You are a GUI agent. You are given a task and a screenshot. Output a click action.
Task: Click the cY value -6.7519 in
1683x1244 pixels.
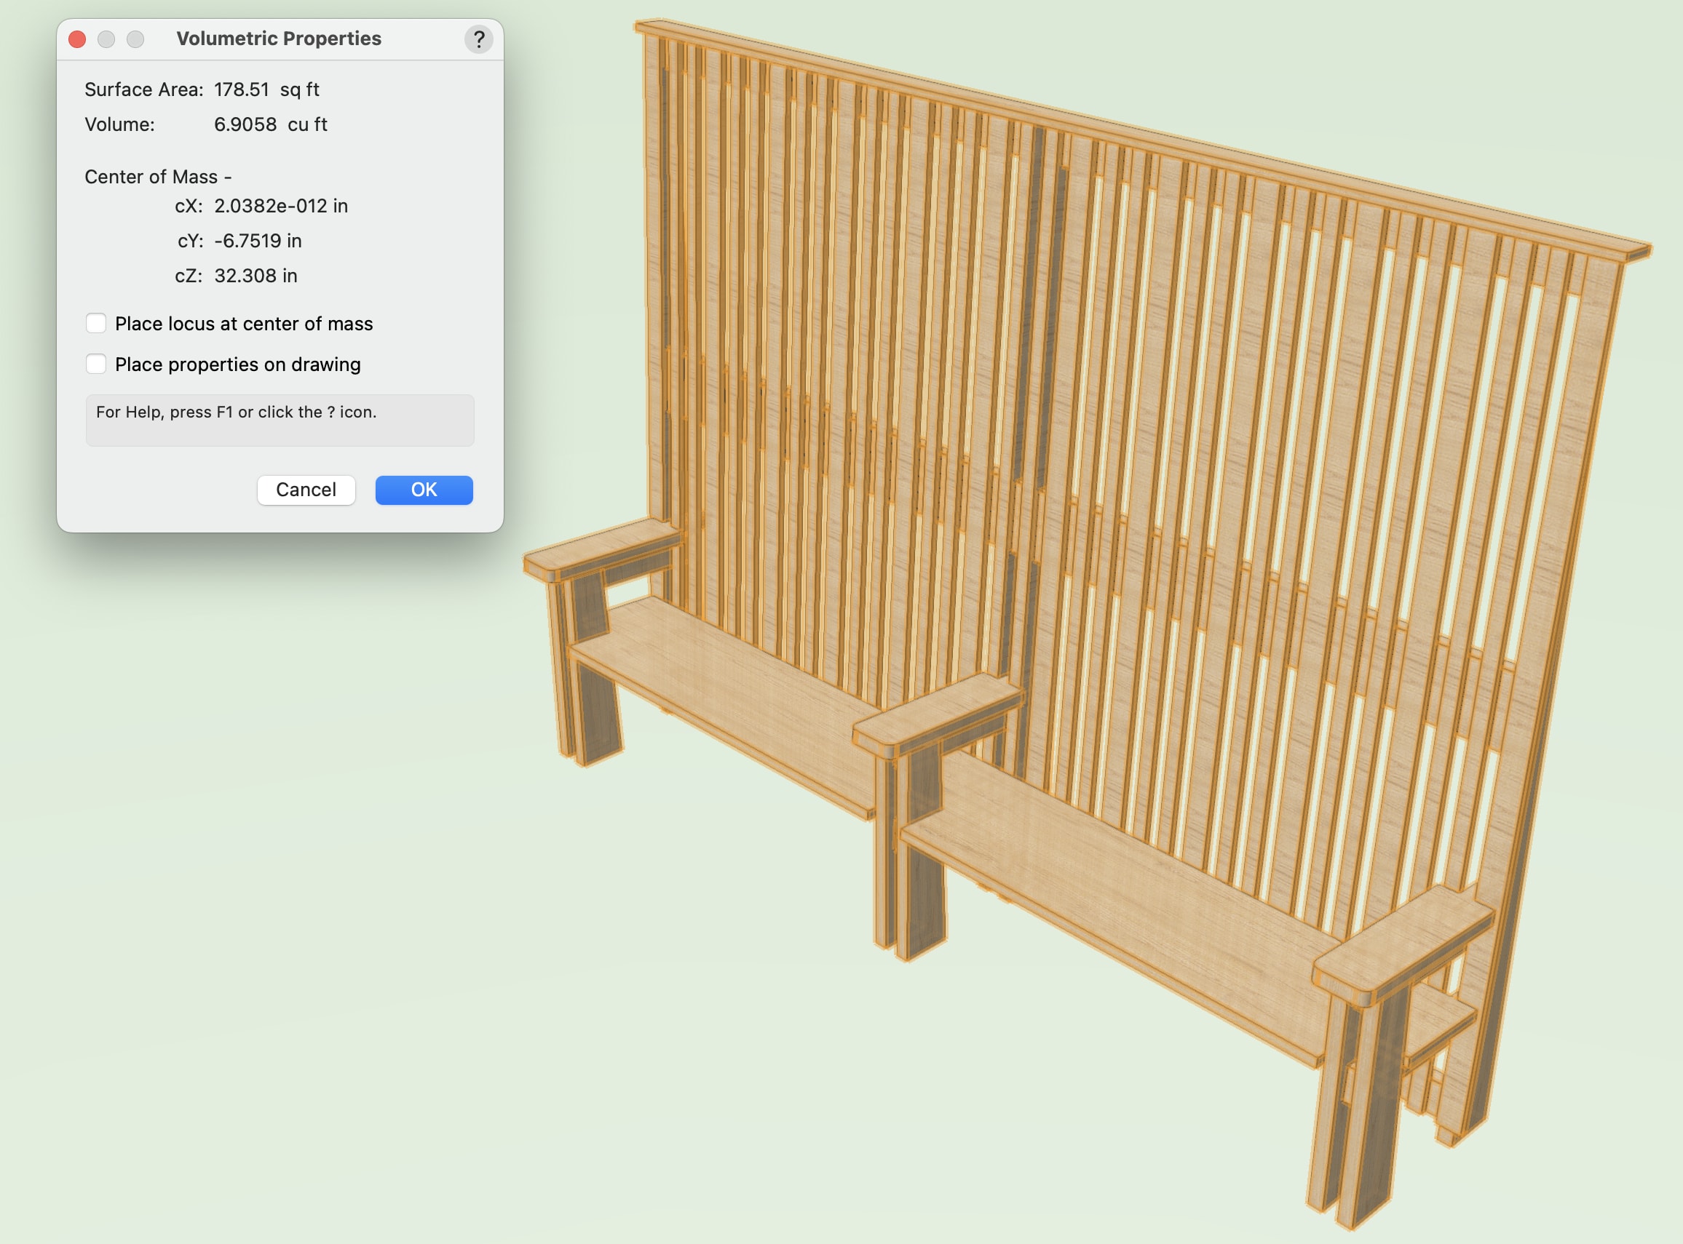pyautogui.click(x=258, y=241)
